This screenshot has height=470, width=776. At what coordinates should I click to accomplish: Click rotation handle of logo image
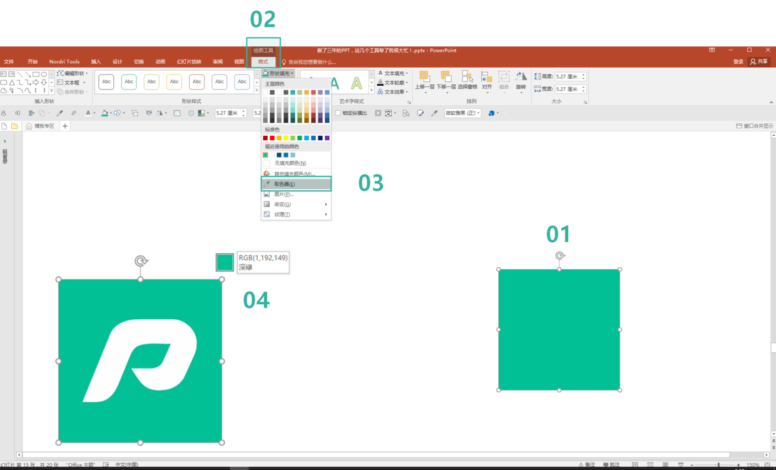(141, 261)
